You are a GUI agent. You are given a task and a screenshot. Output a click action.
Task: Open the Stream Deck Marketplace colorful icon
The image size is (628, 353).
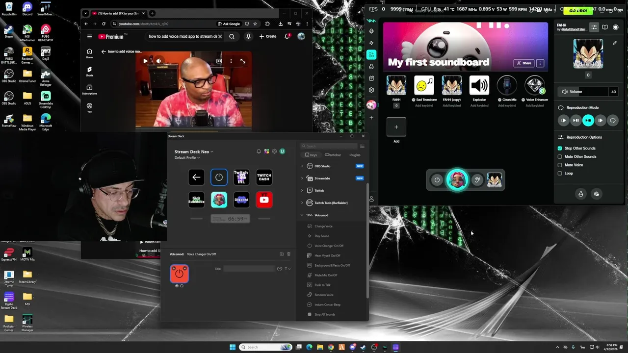click(x=266, y=151)
